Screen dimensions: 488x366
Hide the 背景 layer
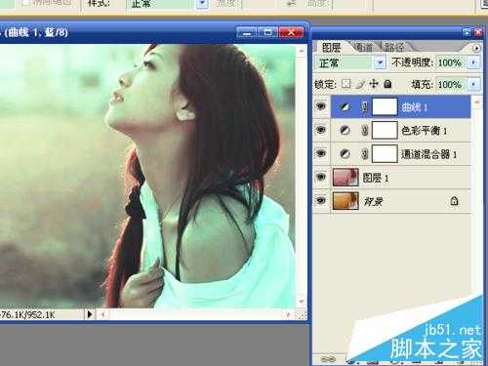tap(321, 200)
